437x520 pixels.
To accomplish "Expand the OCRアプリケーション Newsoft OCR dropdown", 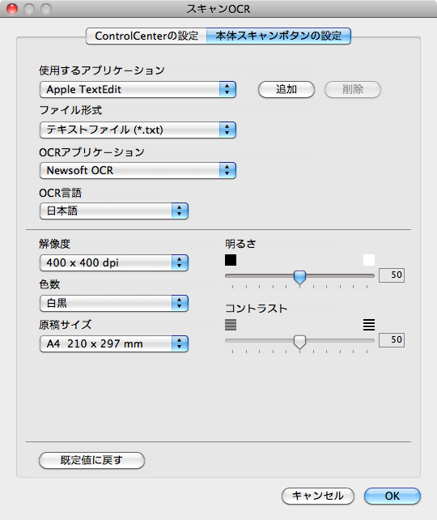I will click(138, 170).
